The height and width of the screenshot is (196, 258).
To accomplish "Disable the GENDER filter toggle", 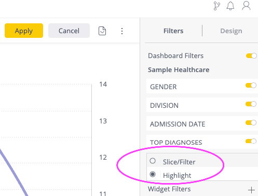I will pos(251,86).
